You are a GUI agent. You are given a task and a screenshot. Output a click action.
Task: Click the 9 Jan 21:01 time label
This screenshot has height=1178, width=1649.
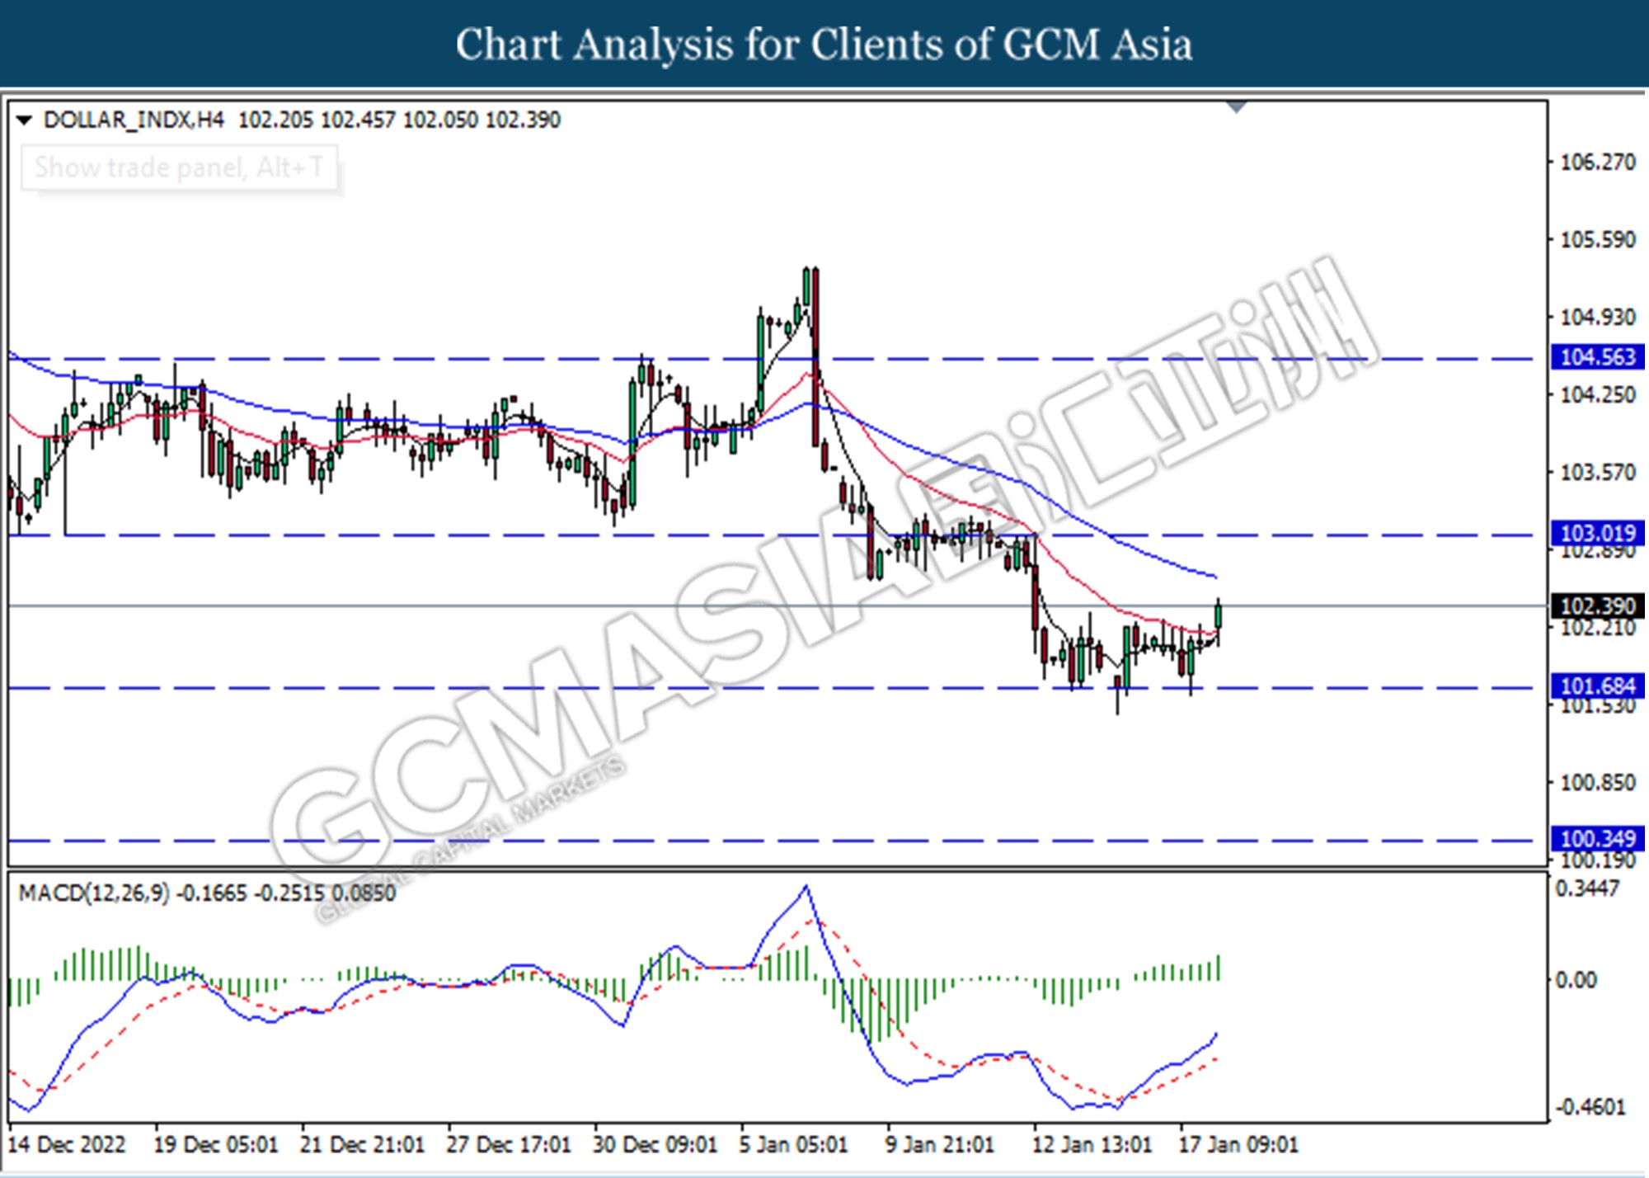[x=940, y=1145]
